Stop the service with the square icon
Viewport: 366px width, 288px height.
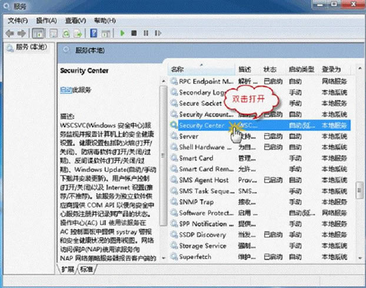tap(134, 33)
